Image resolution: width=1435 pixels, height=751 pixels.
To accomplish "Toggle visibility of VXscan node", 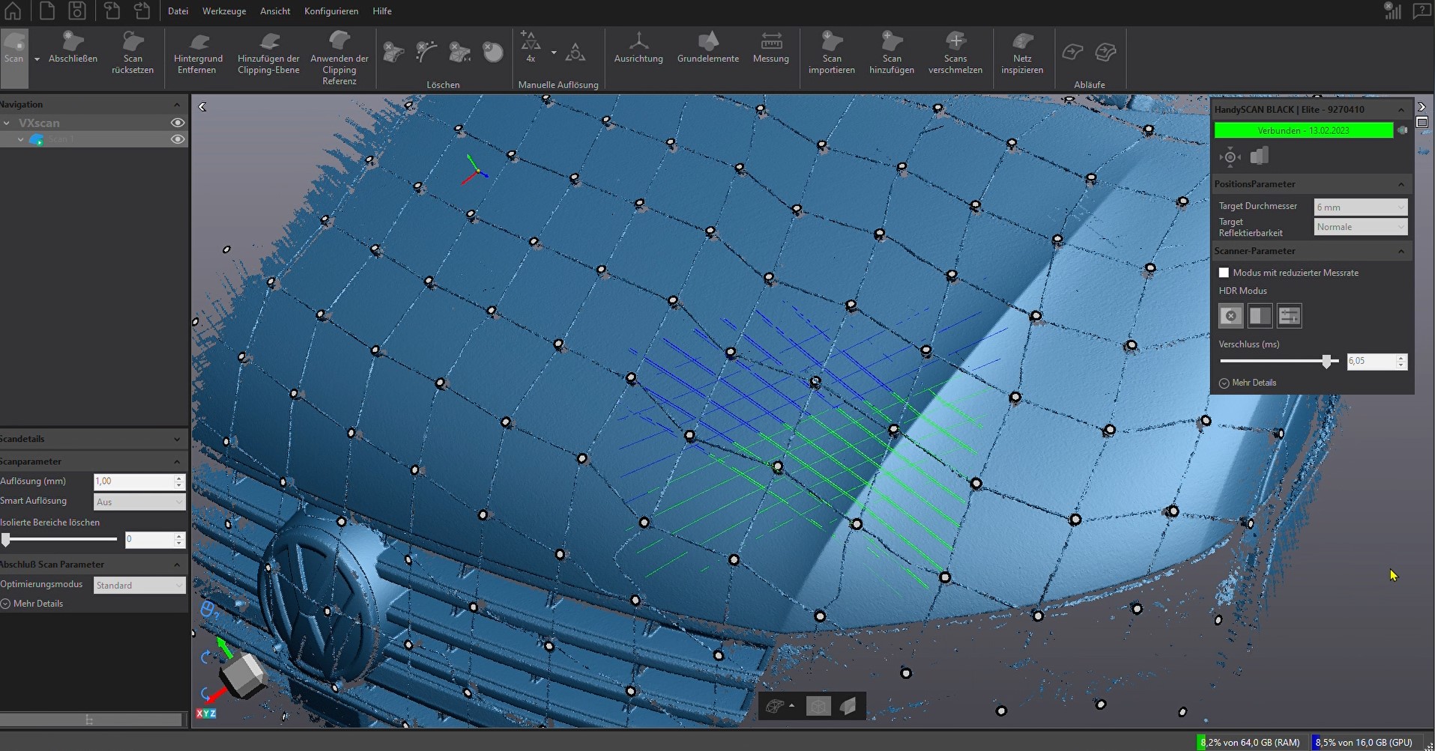I will [x=178, y=123].
